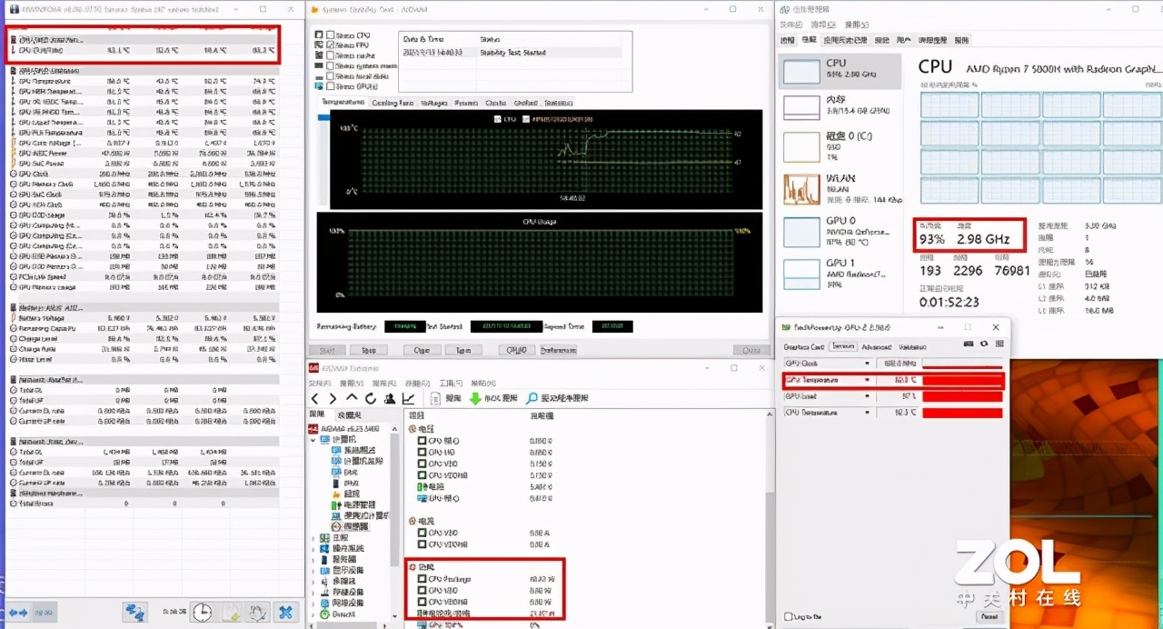Expand the DirectX node in AIDA64 tree

[313, 614]
